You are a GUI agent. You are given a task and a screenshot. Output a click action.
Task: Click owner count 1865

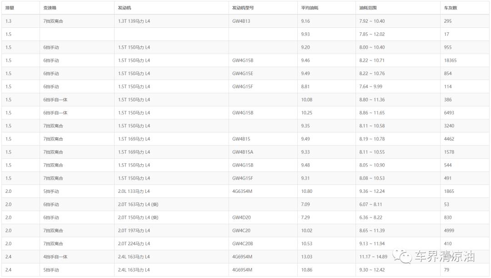coord(449,192)
